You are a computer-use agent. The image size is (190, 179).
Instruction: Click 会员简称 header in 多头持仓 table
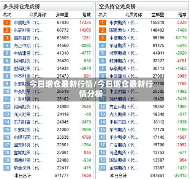[38, 15]
